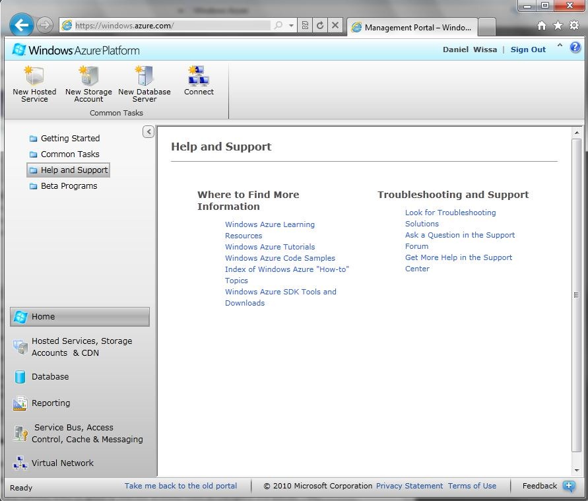Take me back to the old portal
Viewport: 588px width, 501px height.
pos(181,486)
